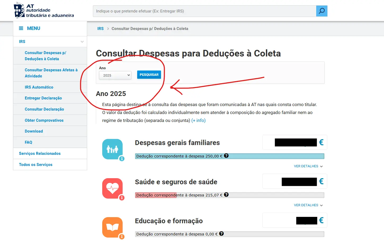Screen dimensions: 384x241
Task: Click the health deduction progress bar
Action: point(229,195)
